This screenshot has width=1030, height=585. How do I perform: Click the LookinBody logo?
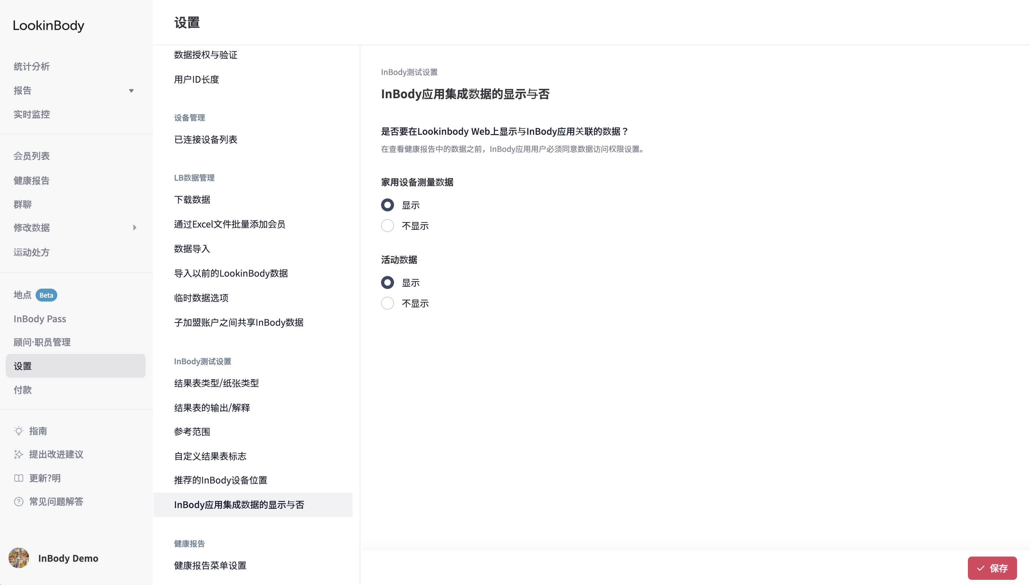pyautogui.click(x=49, y=26)
